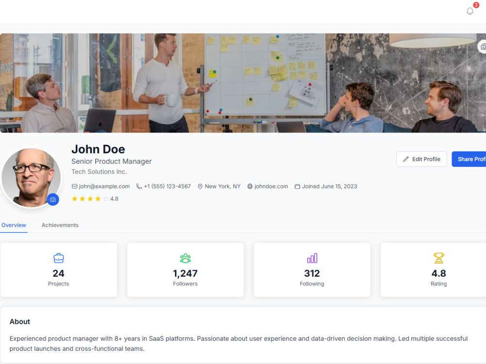Open the Achievements tab
The height and width of the screenshot is (364, 486).
[x=60, y=225]
